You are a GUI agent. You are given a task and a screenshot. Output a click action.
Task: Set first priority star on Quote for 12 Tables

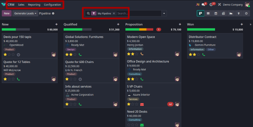(x=5, y=79)
